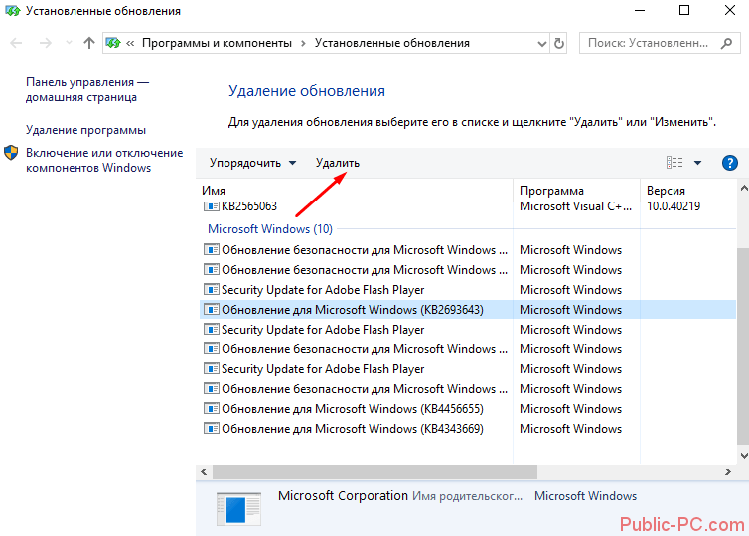Click the horizontal scrollbar thumb
Viewport: 749px width, 536px height.
click(374, 472)
